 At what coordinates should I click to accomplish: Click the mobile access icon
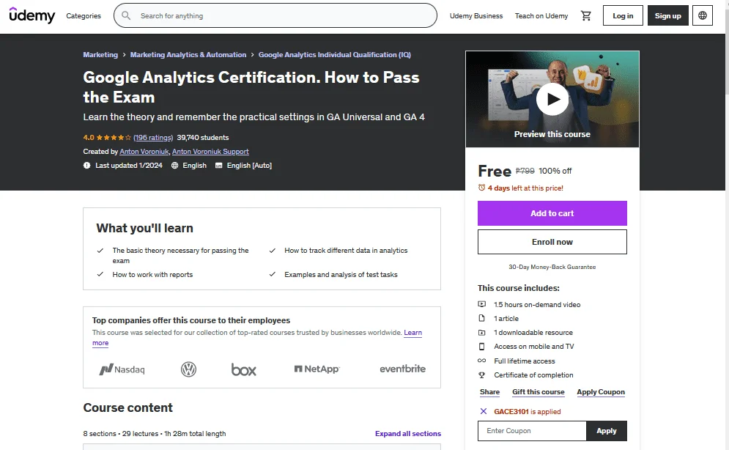(481, 347)
